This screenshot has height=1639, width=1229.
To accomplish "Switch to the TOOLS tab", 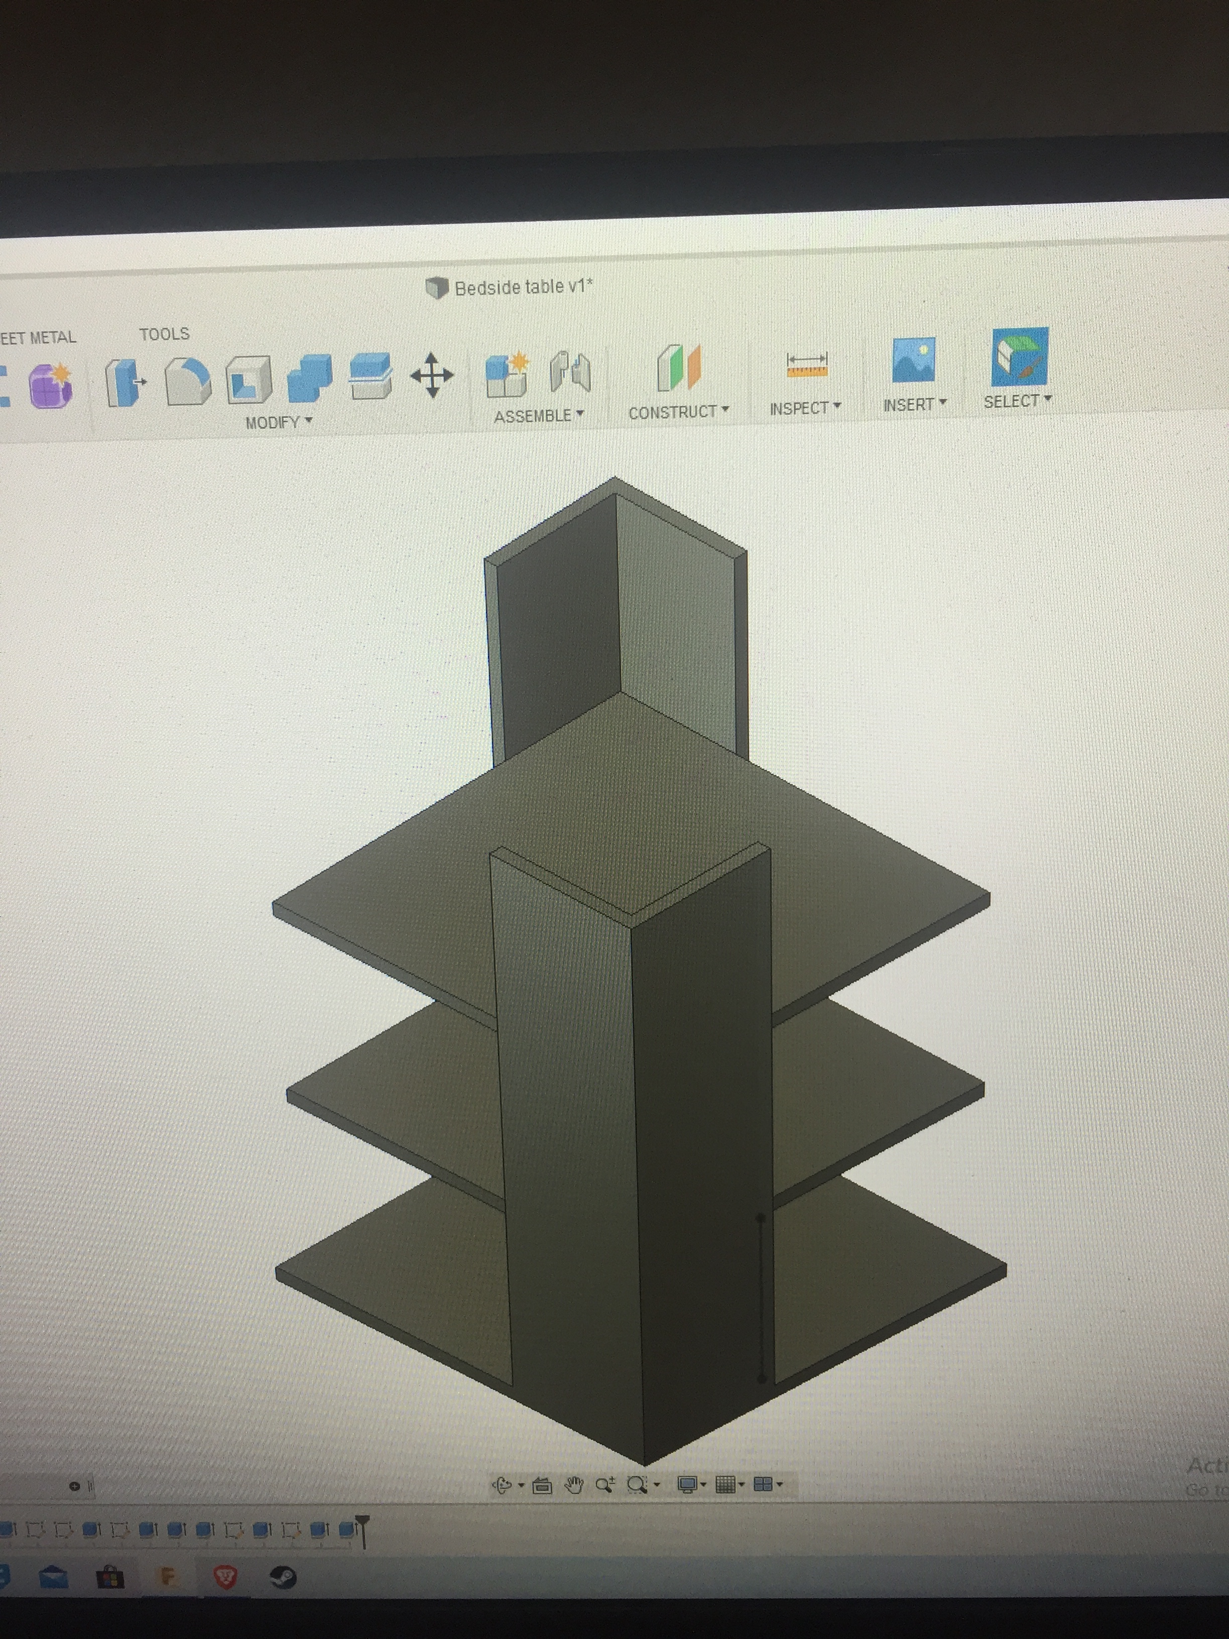I will (x=165, y=334).
